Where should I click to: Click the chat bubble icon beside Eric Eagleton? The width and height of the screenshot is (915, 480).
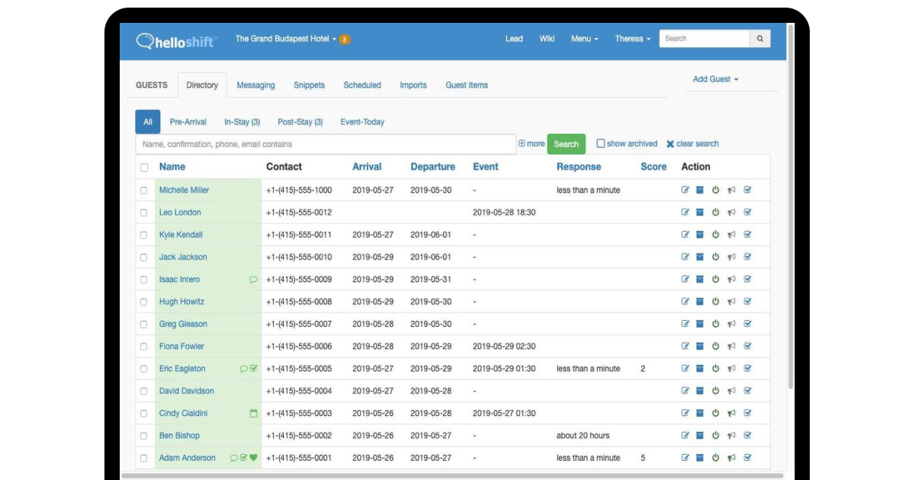pyautogui.click(x=244, y=369)
